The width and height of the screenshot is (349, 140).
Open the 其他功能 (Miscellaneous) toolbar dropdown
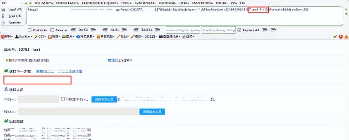click(x=106, y=36)
